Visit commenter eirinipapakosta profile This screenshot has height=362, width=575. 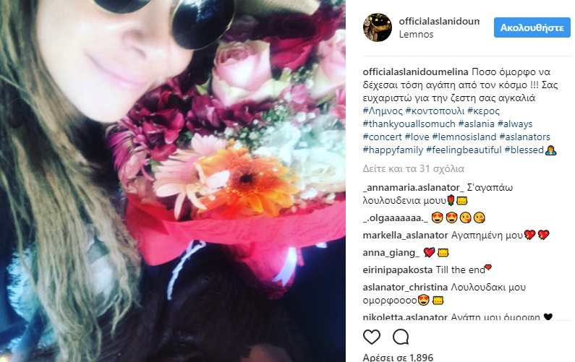[398, 270]
